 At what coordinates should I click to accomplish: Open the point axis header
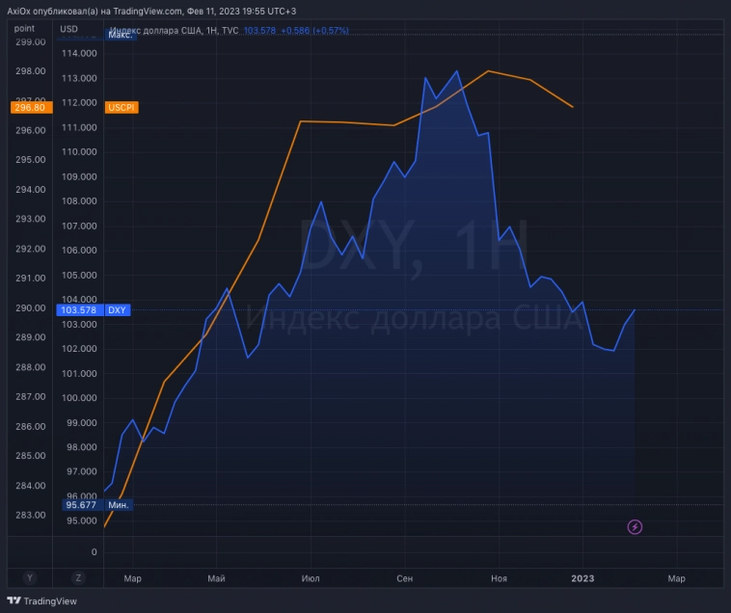coord(24,29)
